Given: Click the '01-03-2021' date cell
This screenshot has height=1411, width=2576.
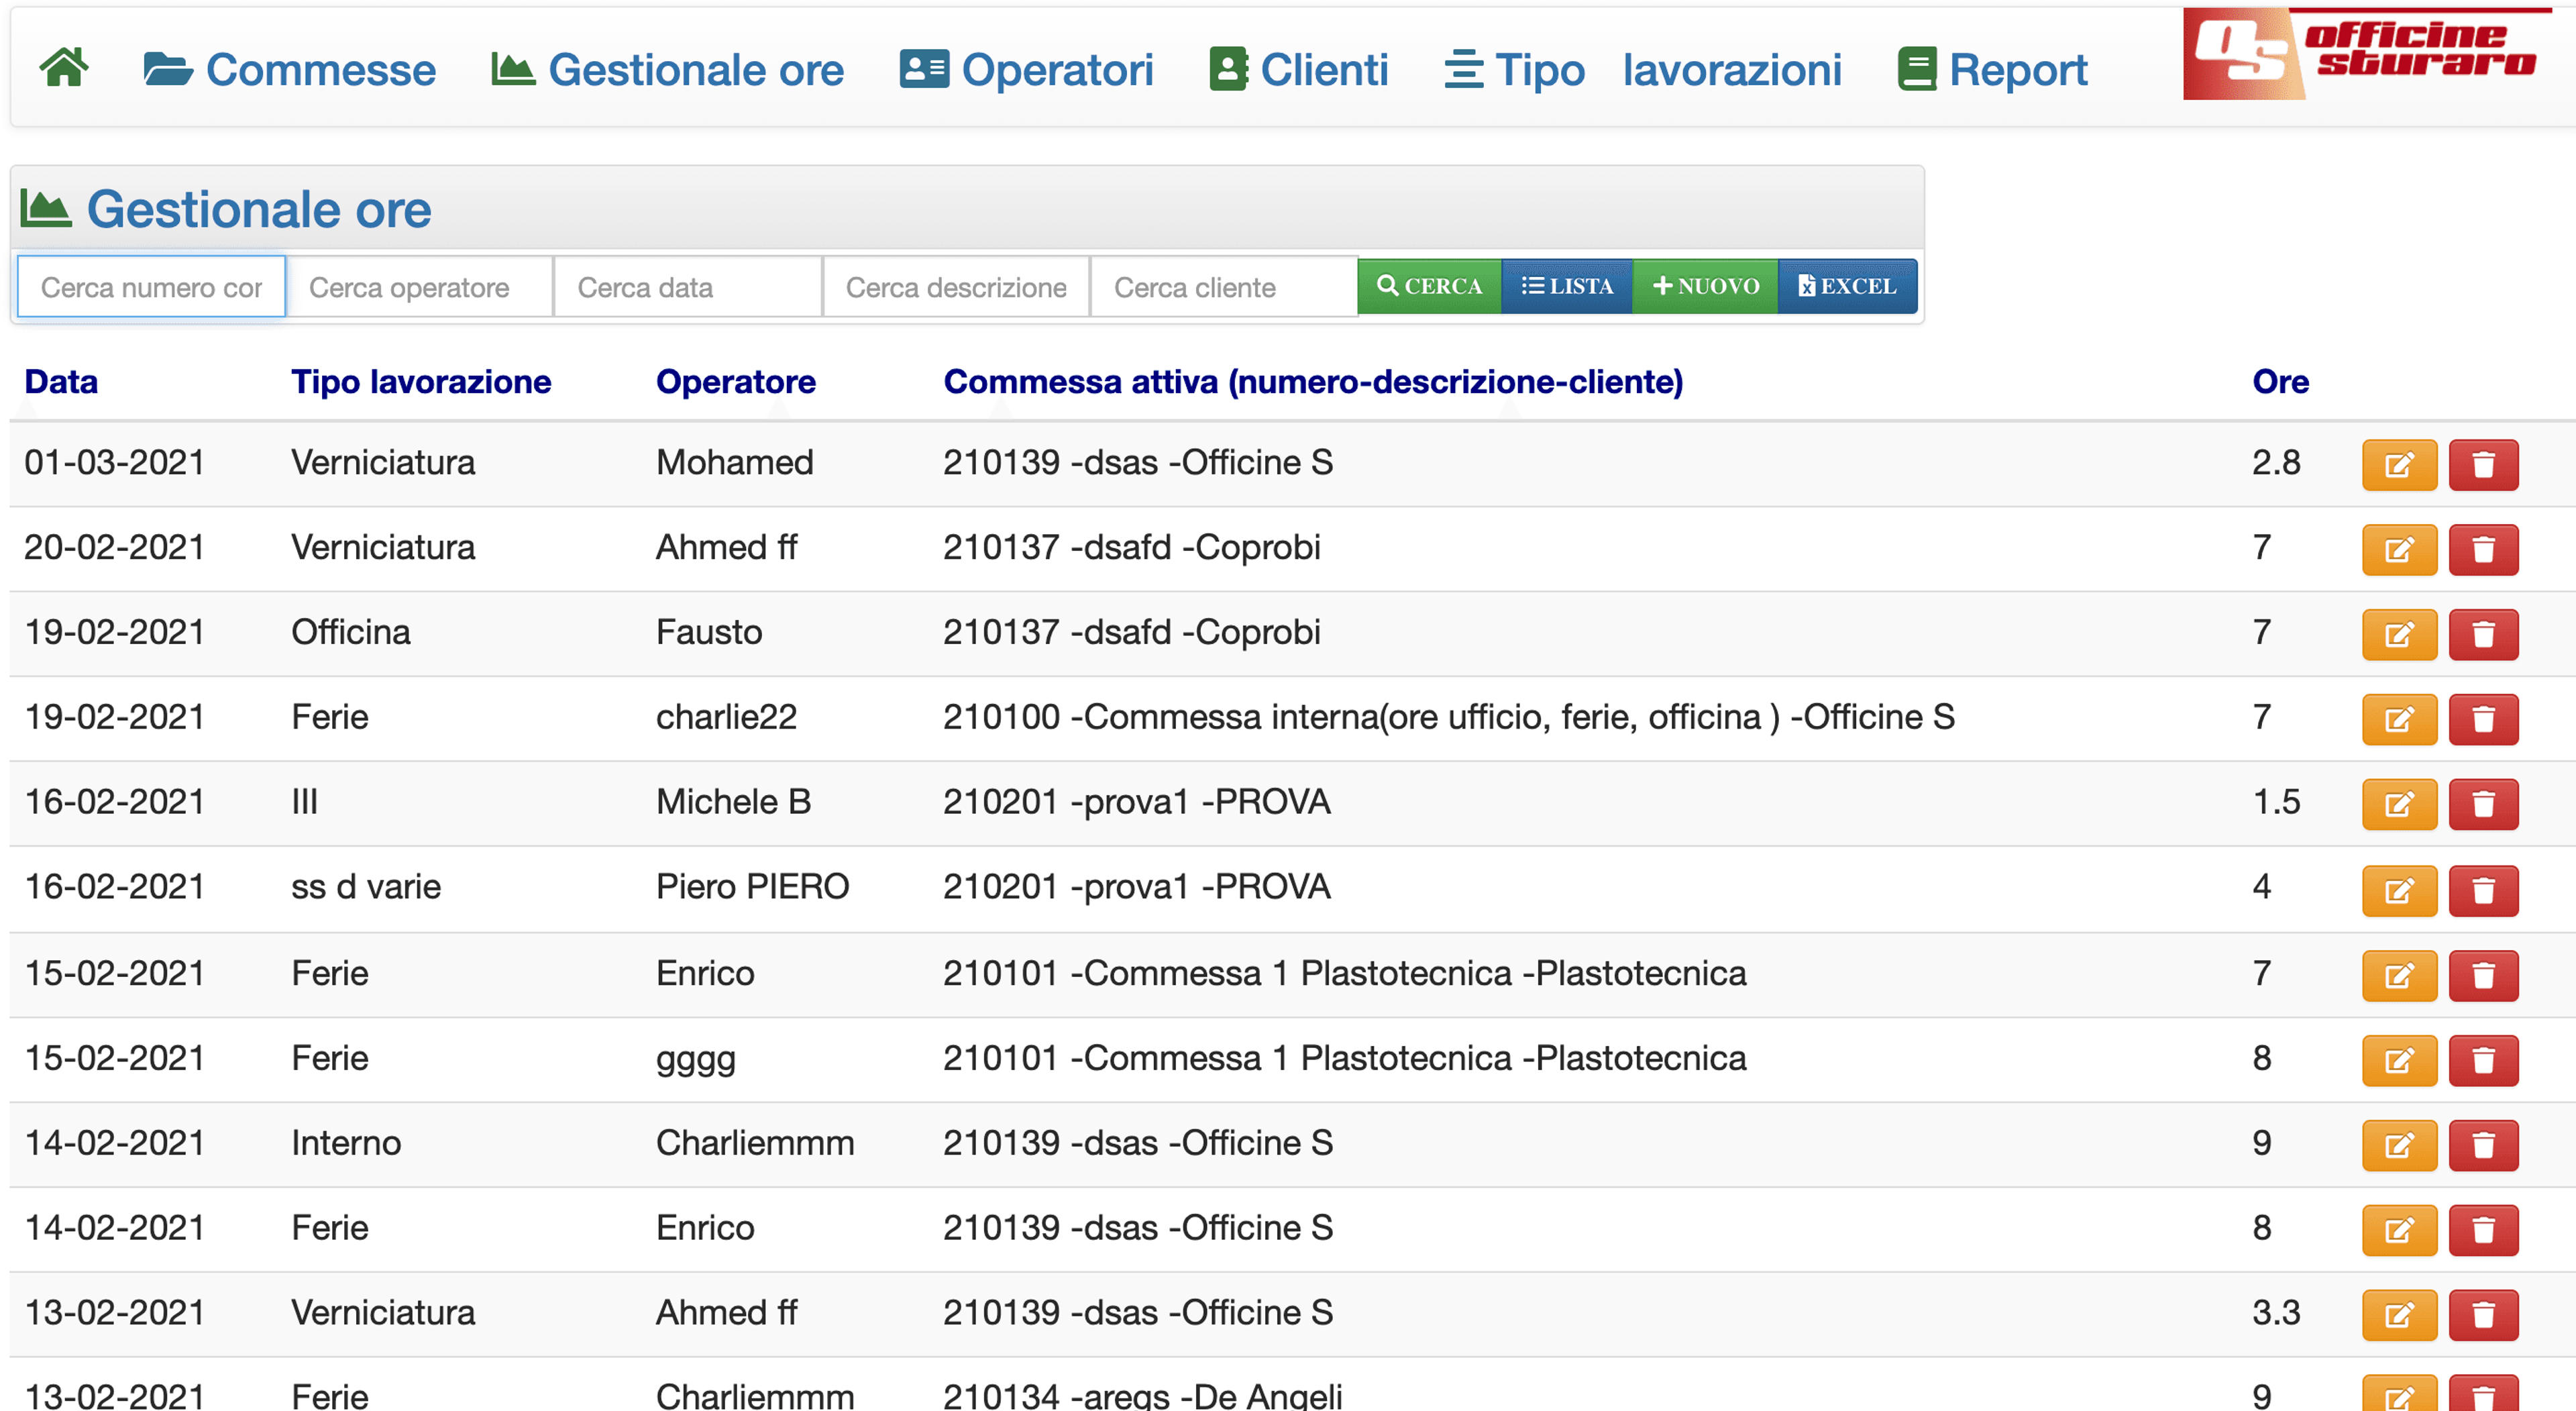Looking at the screenshot, I should pos(114,462).
